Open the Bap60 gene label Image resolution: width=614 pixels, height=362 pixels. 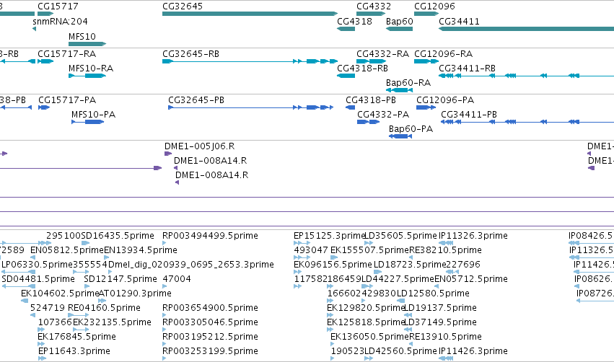pos(400,21)
